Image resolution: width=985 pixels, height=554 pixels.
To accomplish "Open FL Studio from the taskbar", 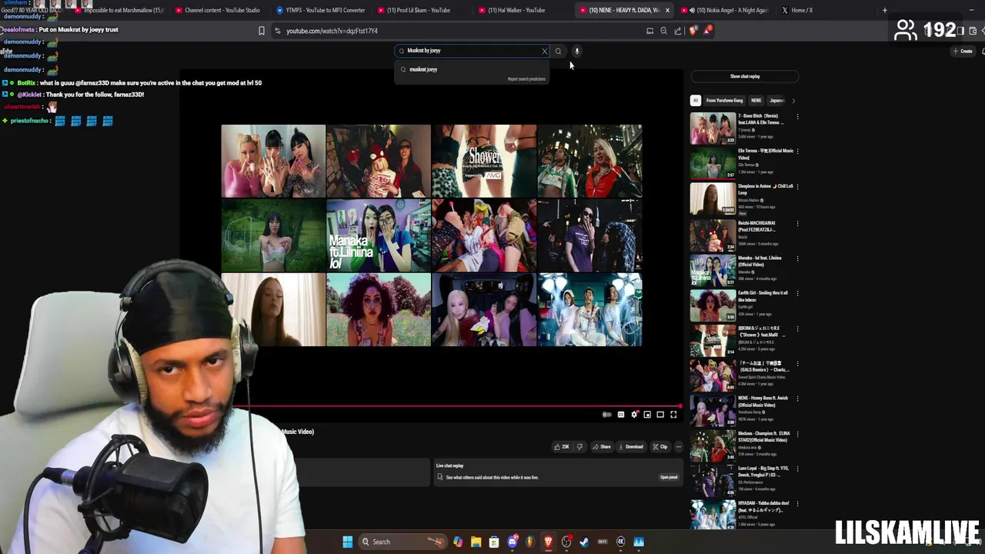I will click(530, 542).
